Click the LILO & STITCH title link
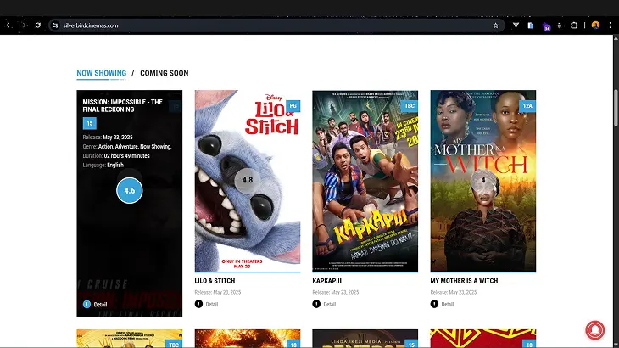The width and height of the screenshot is (619, 348). 215,281
